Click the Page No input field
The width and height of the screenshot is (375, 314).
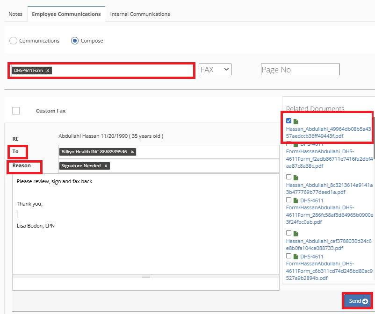coord(300,70)
